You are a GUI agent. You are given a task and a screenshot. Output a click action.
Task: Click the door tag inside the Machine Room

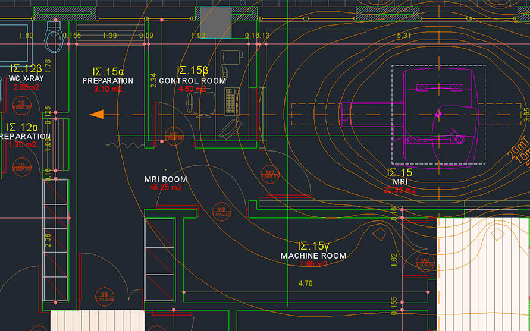click(424, 261)
